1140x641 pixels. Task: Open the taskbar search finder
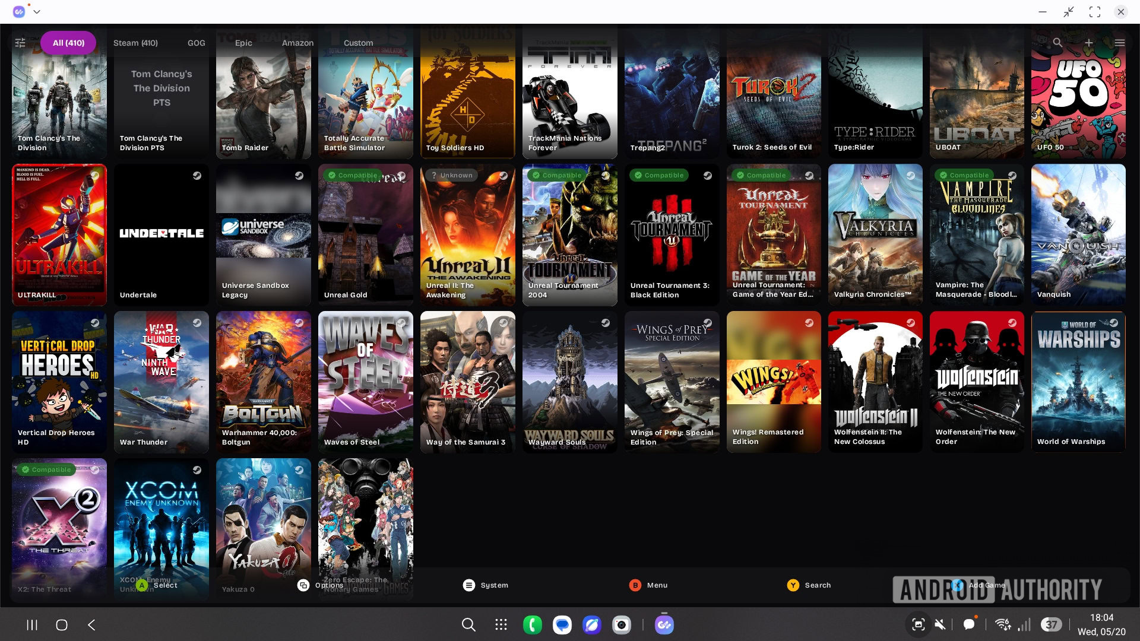[x=468, y=624]
